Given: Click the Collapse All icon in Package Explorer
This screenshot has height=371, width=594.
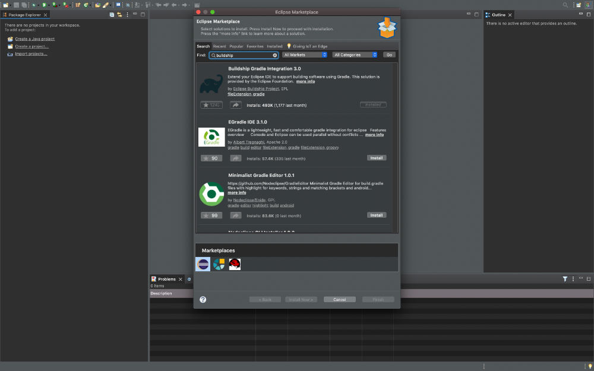Looking at the screenshot, I should coord(112,15).
